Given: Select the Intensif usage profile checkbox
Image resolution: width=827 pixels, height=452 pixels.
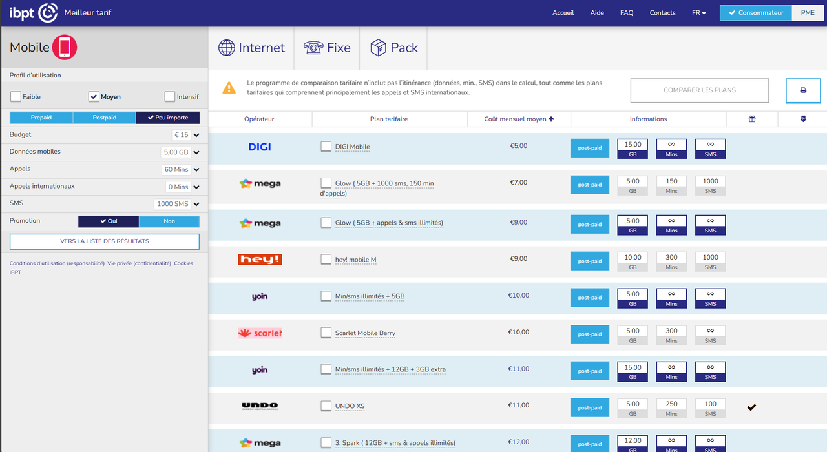Looking at the screenshot, I should 170,97.
